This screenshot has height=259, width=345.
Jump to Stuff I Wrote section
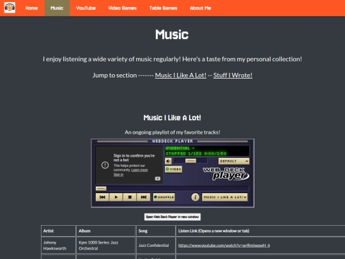point(233,75)
